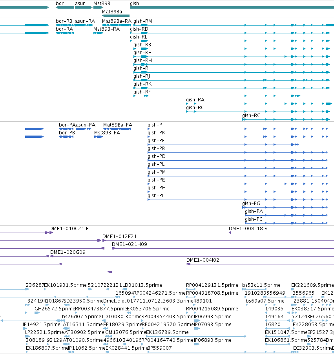
Task: Select protein gish-PA
Action: (x=254, y=211)
